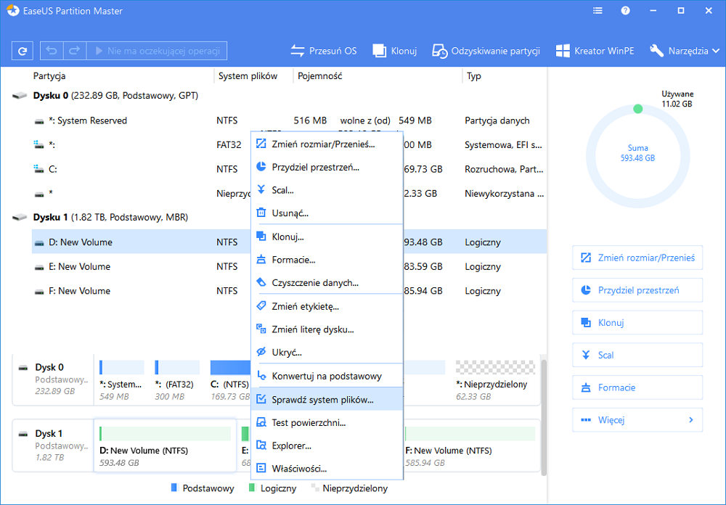Viewport: 726px width, 505px height.
Task: Click the Partycja column header
Action: point(49,76)
